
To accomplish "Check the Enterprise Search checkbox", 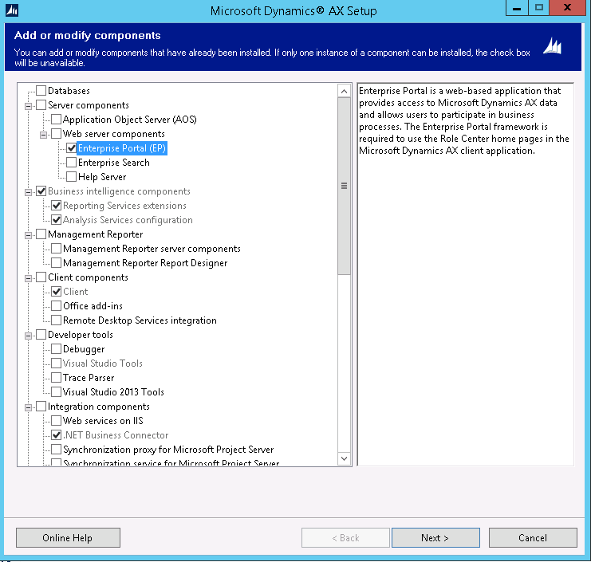I will tap(71, 163).
